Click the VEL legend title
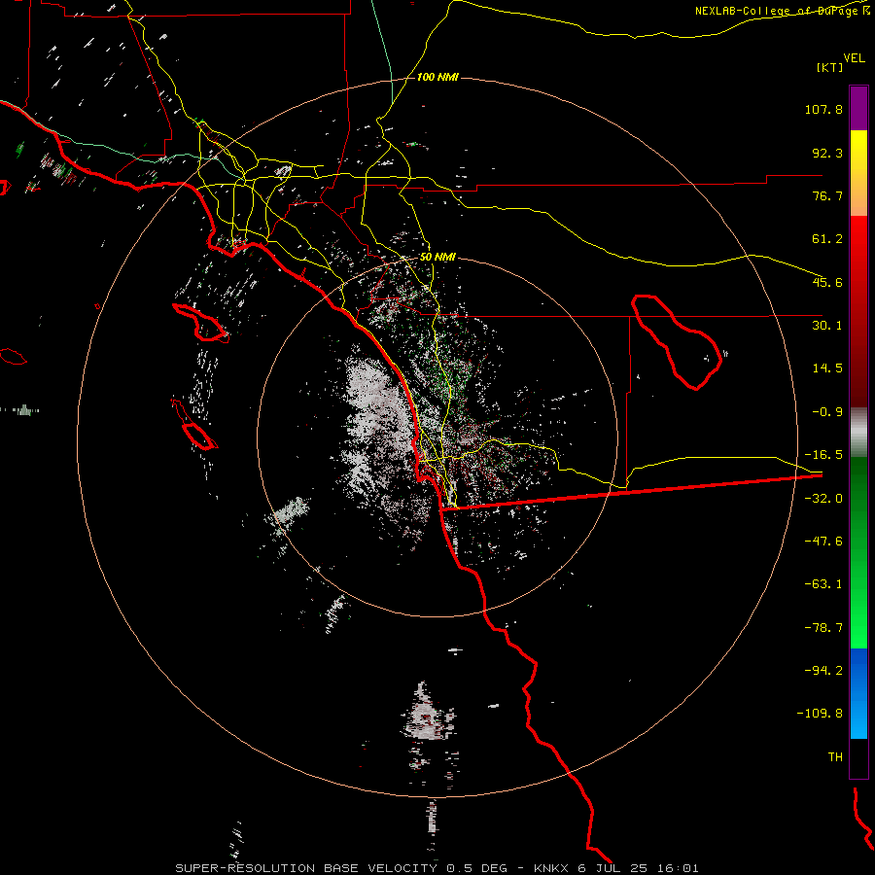Screen dimensions: 875x875 click(x=855, y=58)
